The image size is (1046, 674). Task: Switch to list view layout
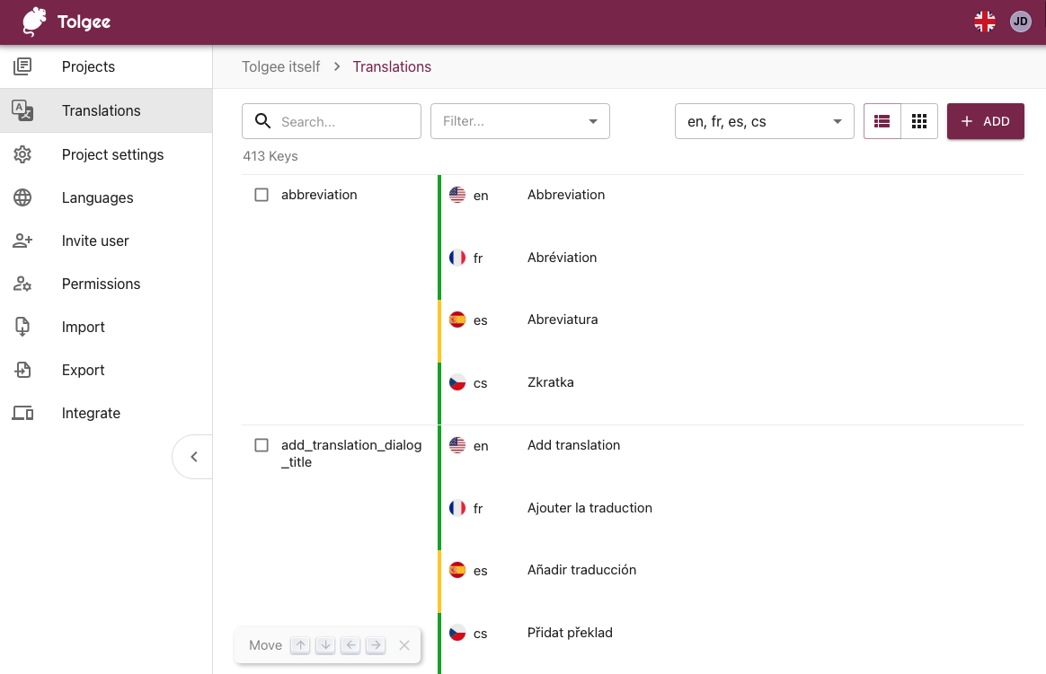tap(882, 121)
